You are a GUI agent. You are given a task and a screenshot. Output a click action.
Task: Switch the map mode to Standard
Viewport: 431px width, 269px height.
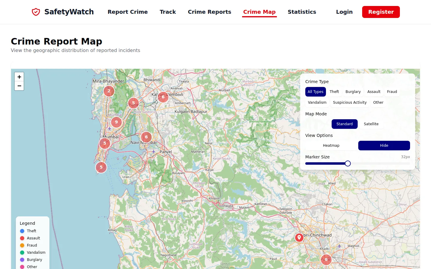coord(345,124)
